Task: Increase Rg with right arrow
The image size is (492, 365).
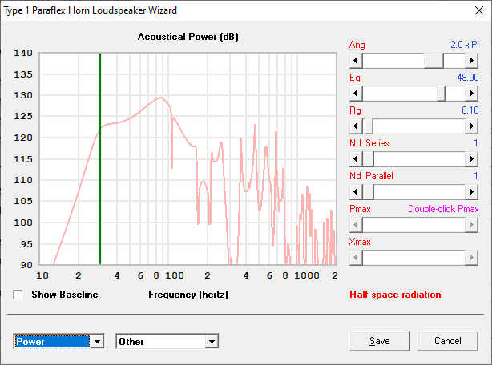Action: pos(471,126)
